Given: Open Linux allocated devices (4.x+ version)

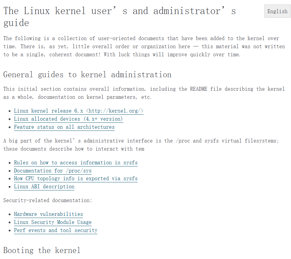Looking at the screenshot, I should (68, 119).
